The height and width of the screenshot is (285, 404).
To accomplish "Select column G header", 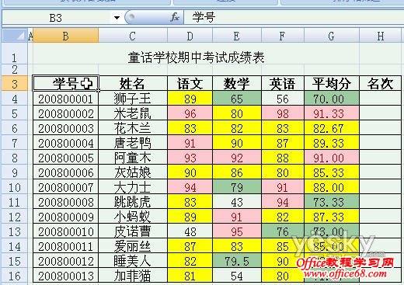I will 332,36.
